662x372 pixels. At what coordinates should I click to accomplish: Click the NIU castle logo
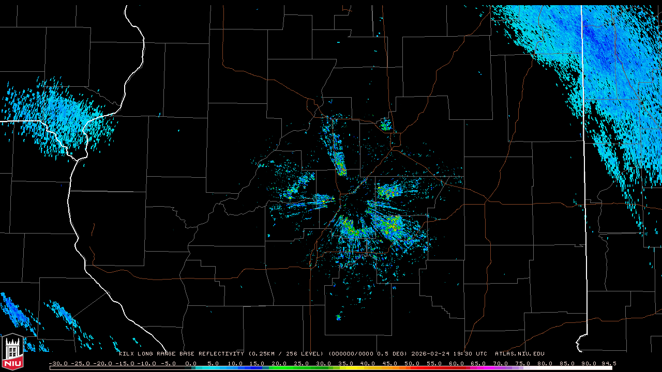pyautogui.click(x=12, y=352)
